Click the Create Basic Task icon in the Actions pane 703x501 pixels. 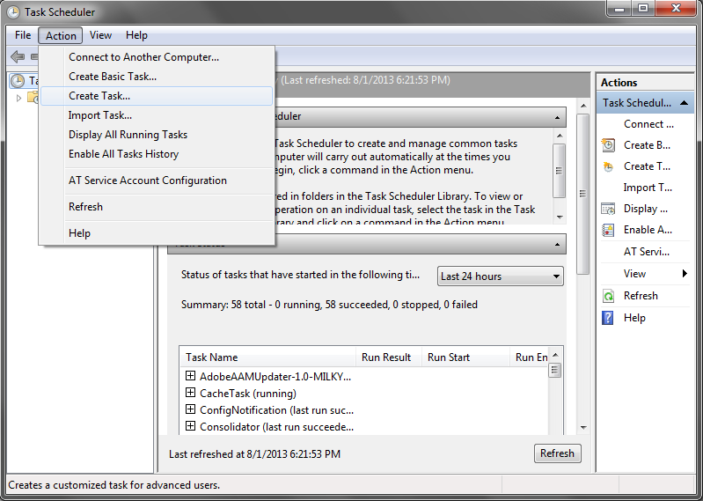click(x=608, y=145)
